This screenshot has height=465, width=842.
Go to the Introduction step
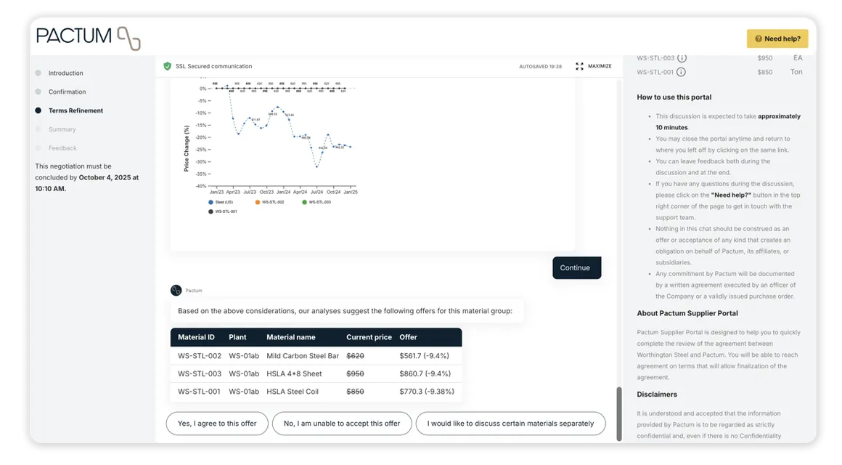(x=65, y=73)
